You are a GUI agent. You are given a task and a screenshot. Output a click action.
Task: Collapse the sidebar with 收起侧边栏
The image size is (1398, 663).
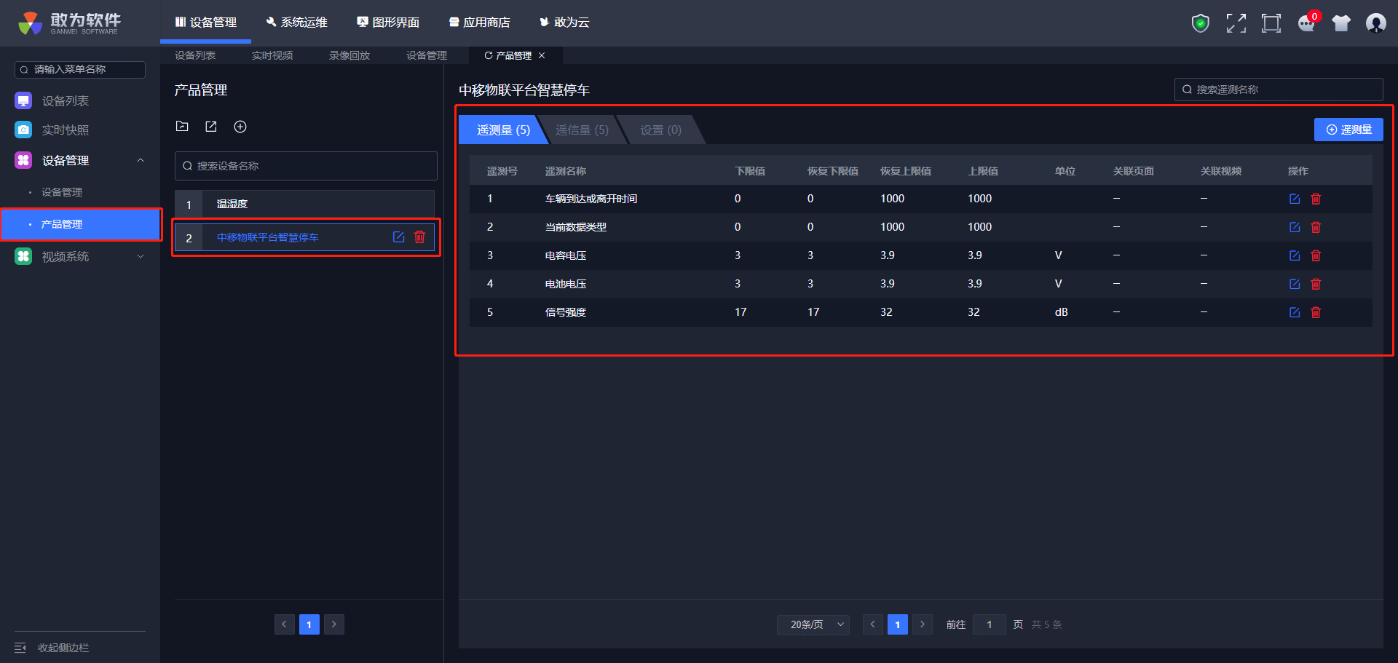pyautogui.click(x=52, y=648)
